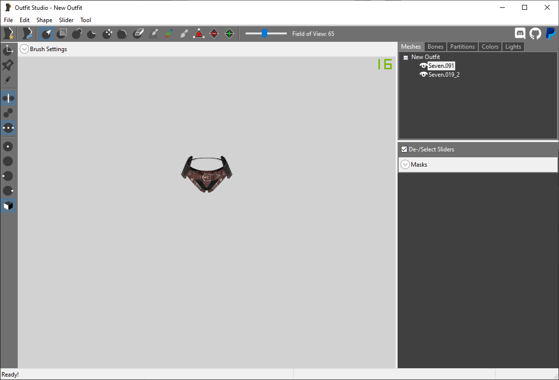559x380 pixels.
Task: Toggle Edit Connected Only option
Action: click(8, 113)
